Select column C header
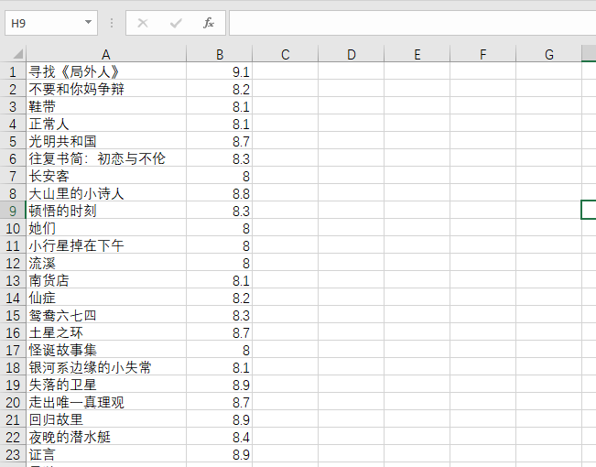Image resolution: width=596 pixels, height=467 pixels. click(285, 54)
